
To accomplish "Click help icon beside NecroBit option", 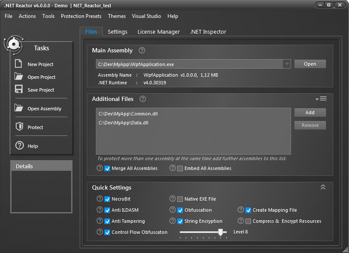I will point(100,199).
